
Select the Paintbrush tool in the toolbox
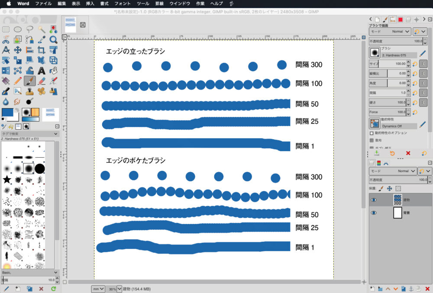pos(30,81)
